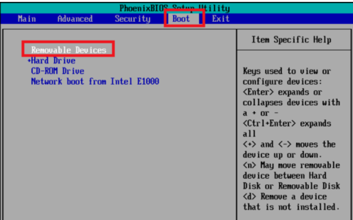Viewport: 353px width, 220px height.
Task: Click the '<d> Remove a device' help line
Action: (x=285, y=196)
